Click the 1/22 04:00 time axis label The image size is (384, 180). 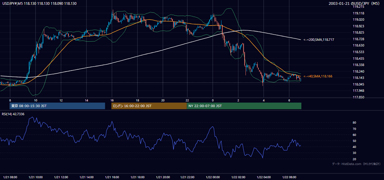coord(264,177)
